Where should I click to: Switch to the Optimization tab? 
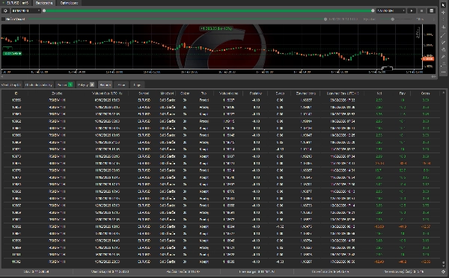[x=69, y=3]
